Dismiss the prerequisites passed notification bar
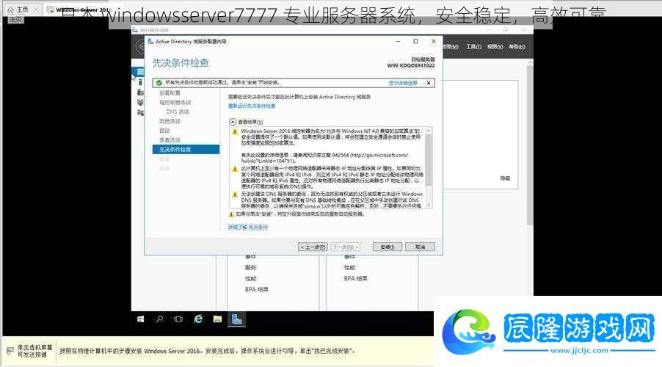The width and height of the screenshot is (662, 367). 429,83
